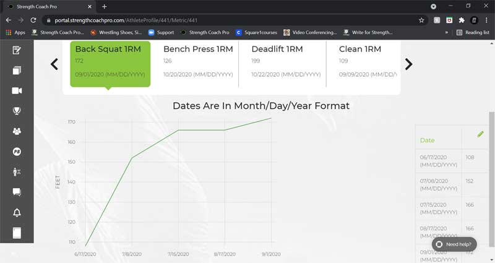Select Bench Press 1RM metric card
495x263 pixels.
pos(198,64)
